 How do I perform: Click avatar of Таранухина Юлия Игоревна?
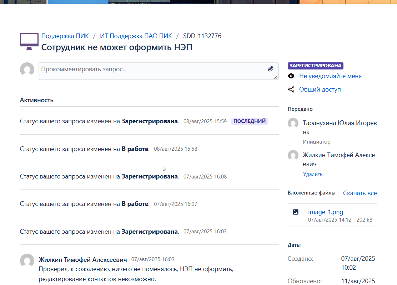pyautogui.click(x=293, y=123)
